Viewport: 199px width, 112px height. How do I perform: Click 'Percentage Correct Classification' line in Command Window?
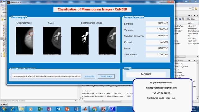point(107,93)
